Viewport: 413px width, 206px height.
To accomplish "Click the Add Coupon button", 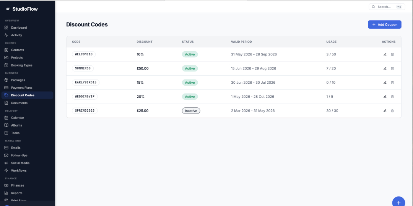I will (x=385, y=24).
